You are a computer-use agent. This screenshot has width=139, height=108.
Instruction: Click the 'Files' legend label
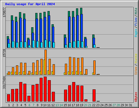(136, 22)
